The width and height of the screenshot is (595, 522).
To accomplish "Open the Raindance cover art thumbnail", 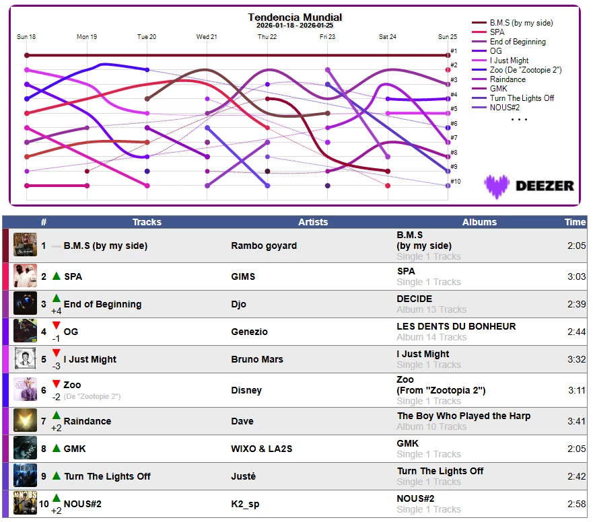I will (x=25, y=420).
